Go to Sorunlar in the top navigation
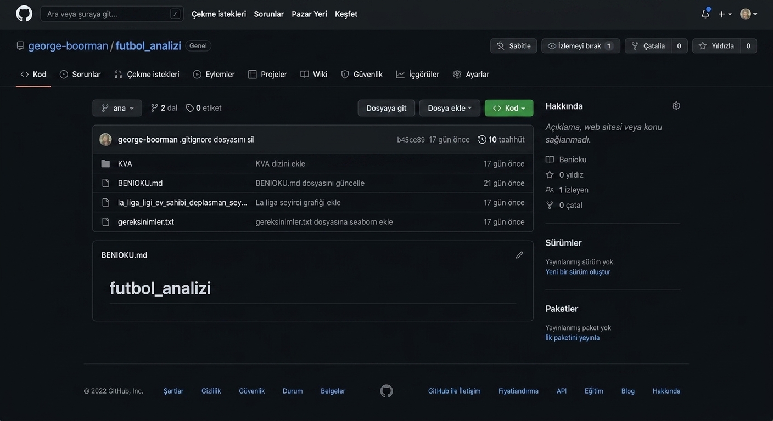This screenshot has height=421, width=773. [x=269, y=14]
